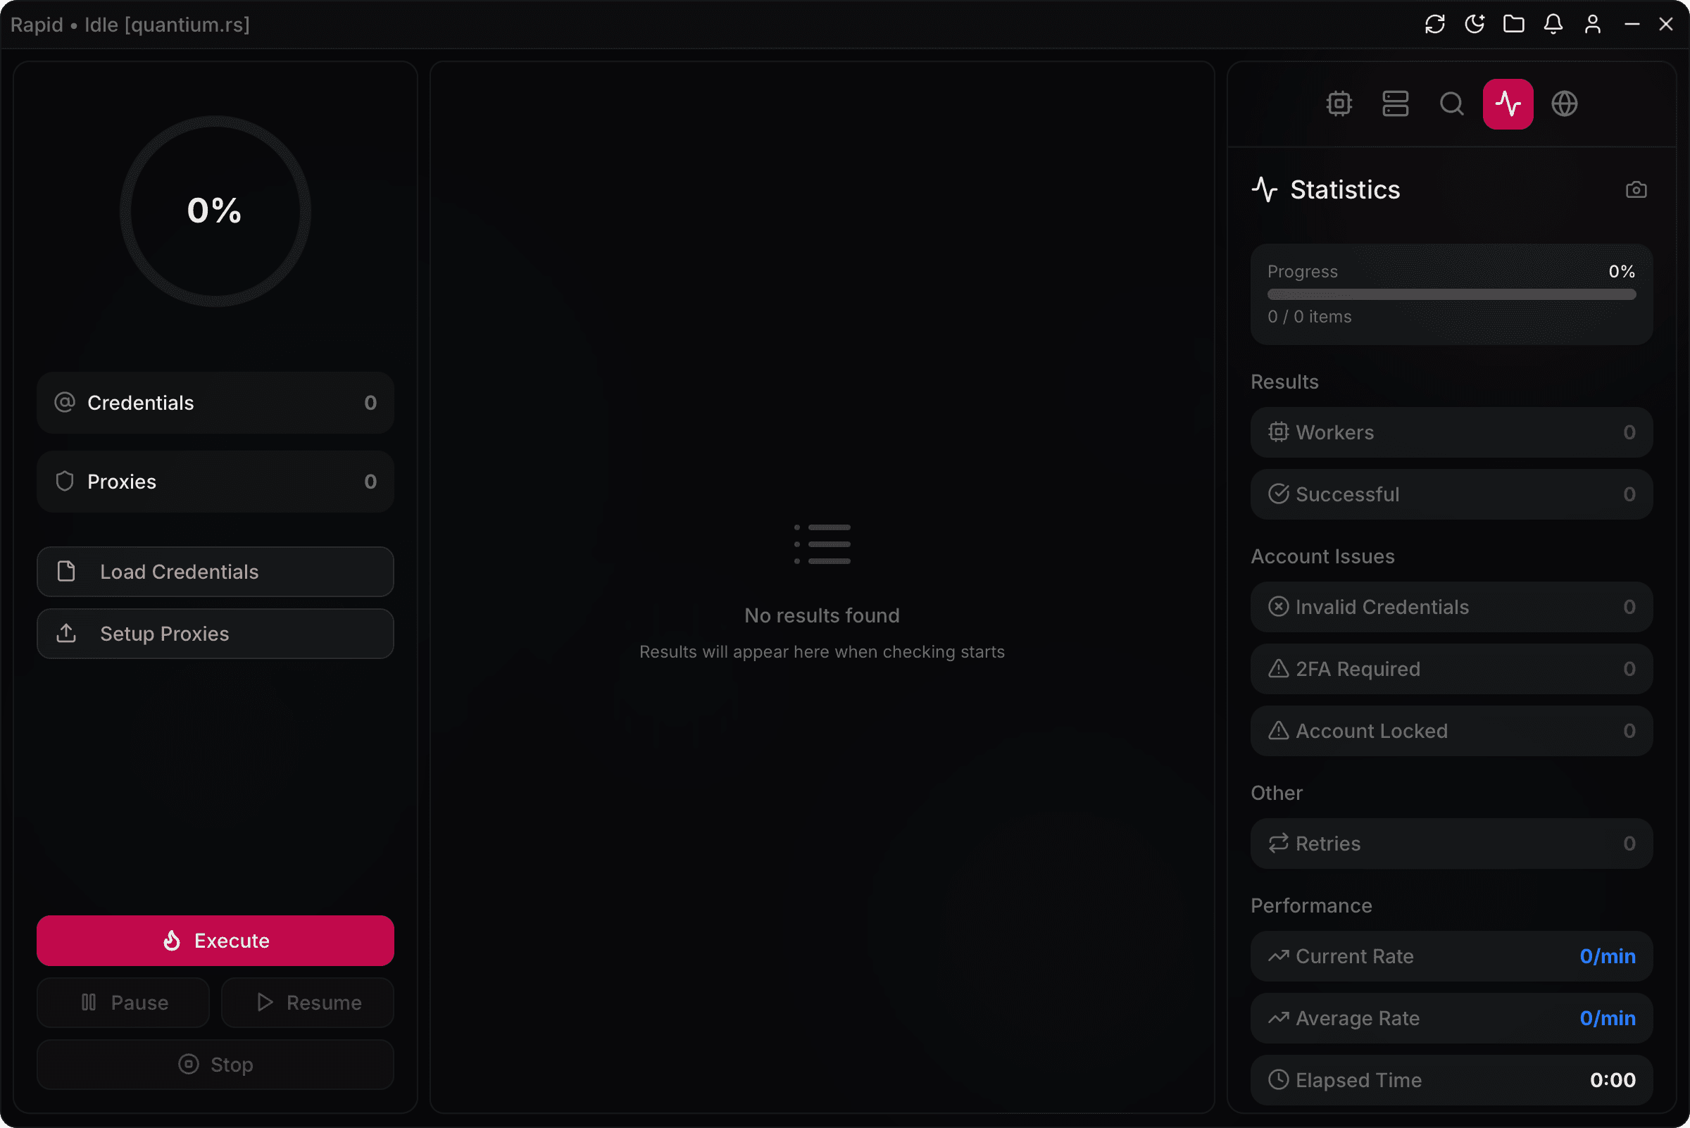Click the camera screenshot icon next to Statistics

1635,190
